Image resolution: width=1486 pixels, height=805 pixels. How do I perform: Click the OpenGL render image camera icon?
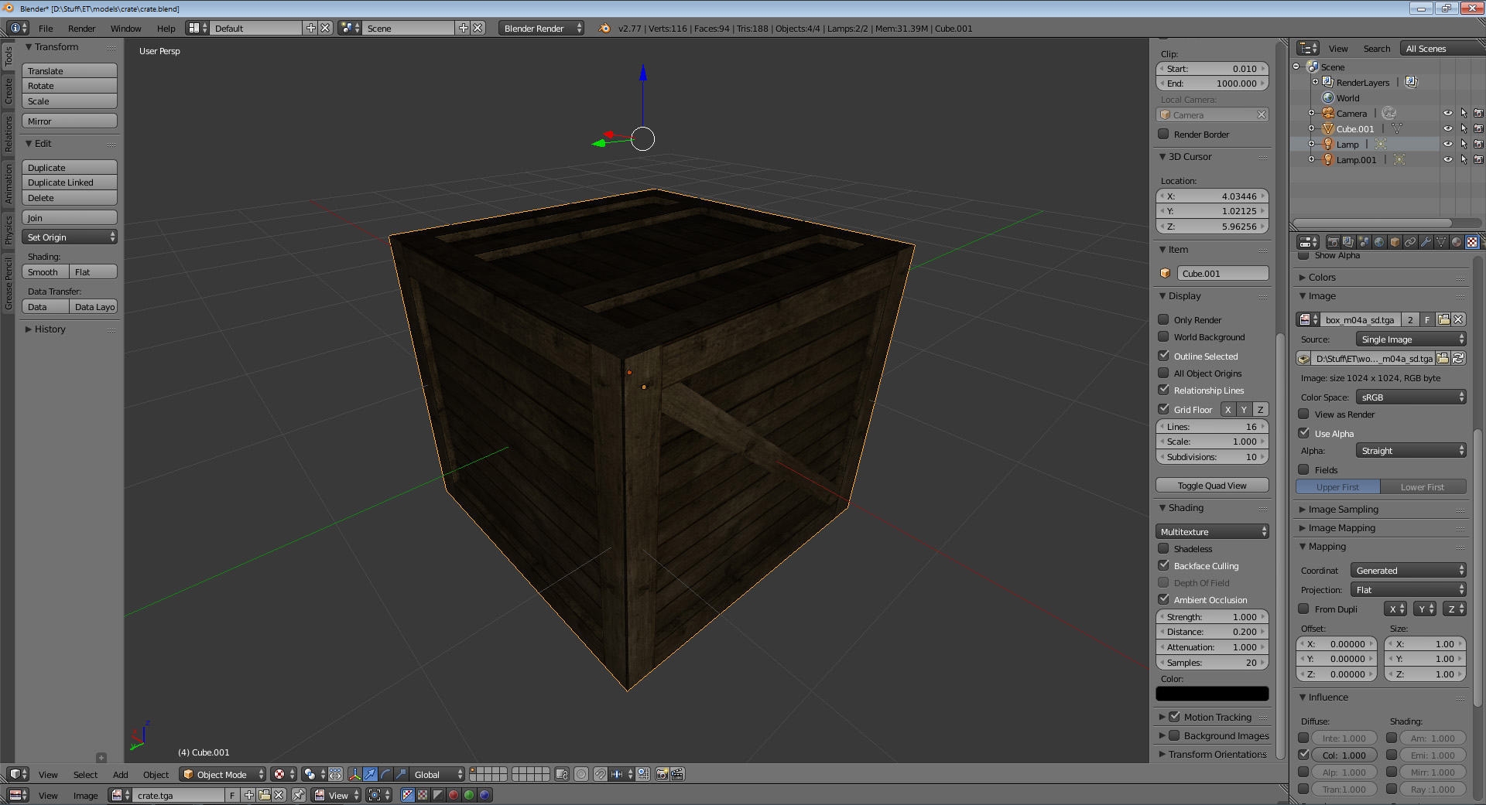tap(662, 774)
